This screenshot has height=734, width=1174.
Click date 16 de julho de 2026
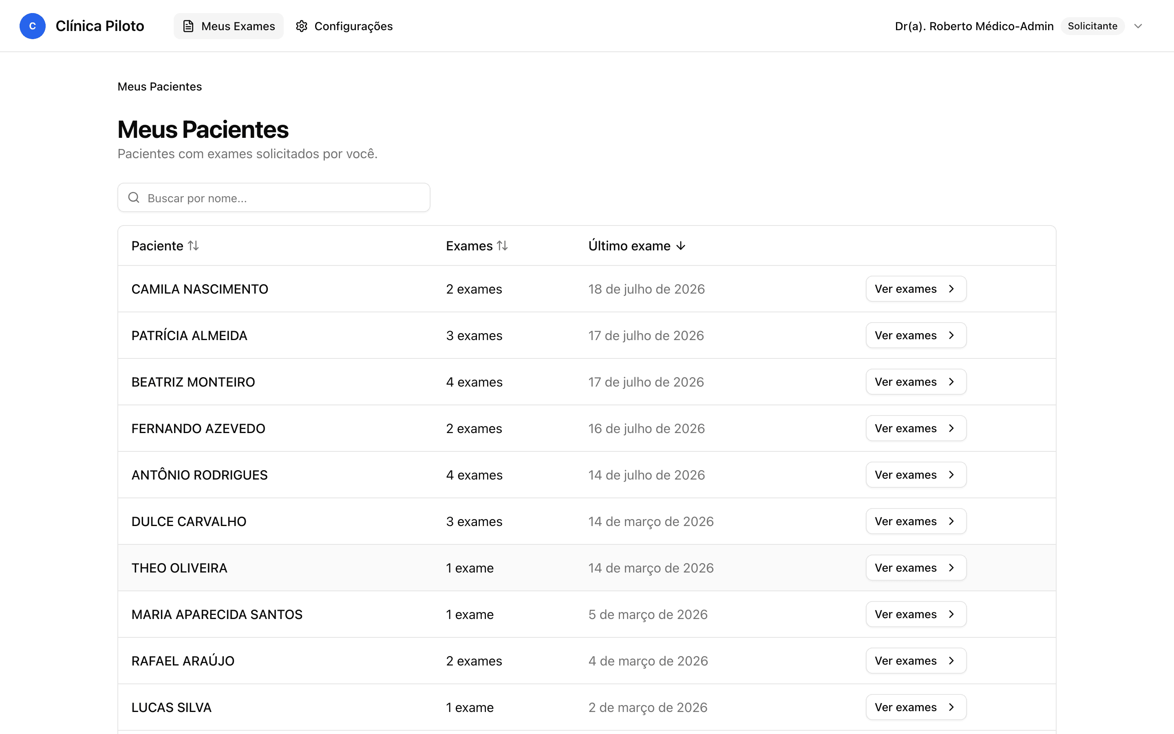[646, 428]
